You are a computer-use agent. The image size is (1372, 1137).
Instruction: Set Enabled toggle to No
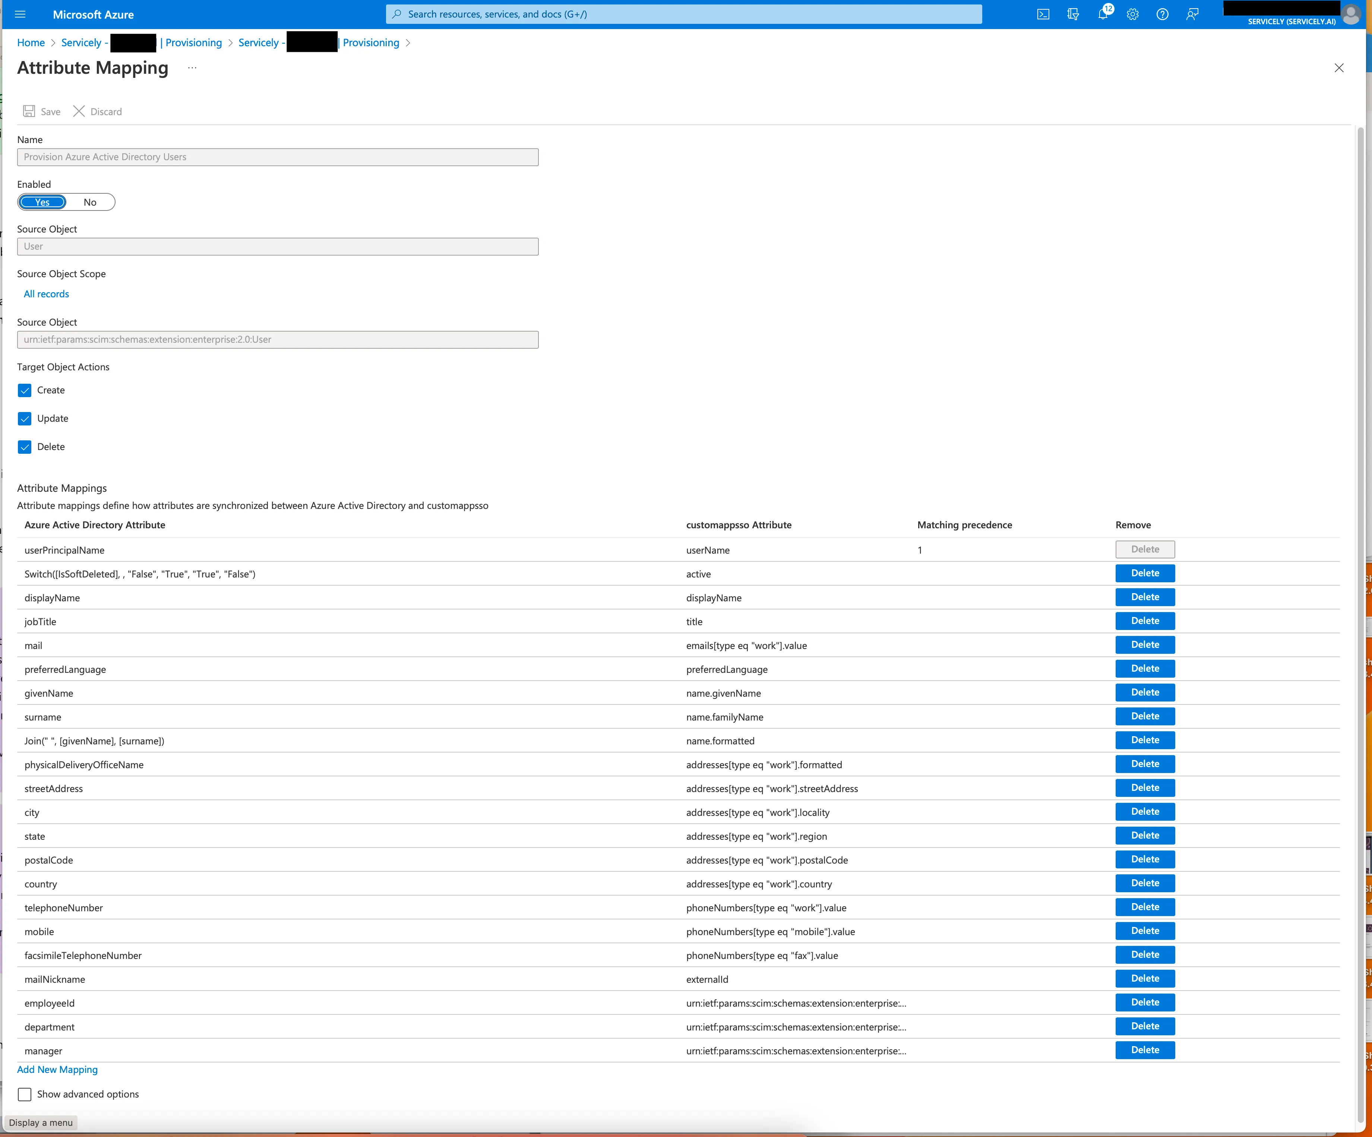point(90,202)
